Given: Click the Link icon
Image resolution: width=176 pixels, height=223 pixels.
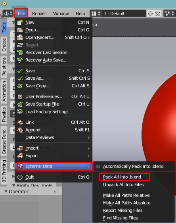Looking at the screenshot, I should (20, 122).
